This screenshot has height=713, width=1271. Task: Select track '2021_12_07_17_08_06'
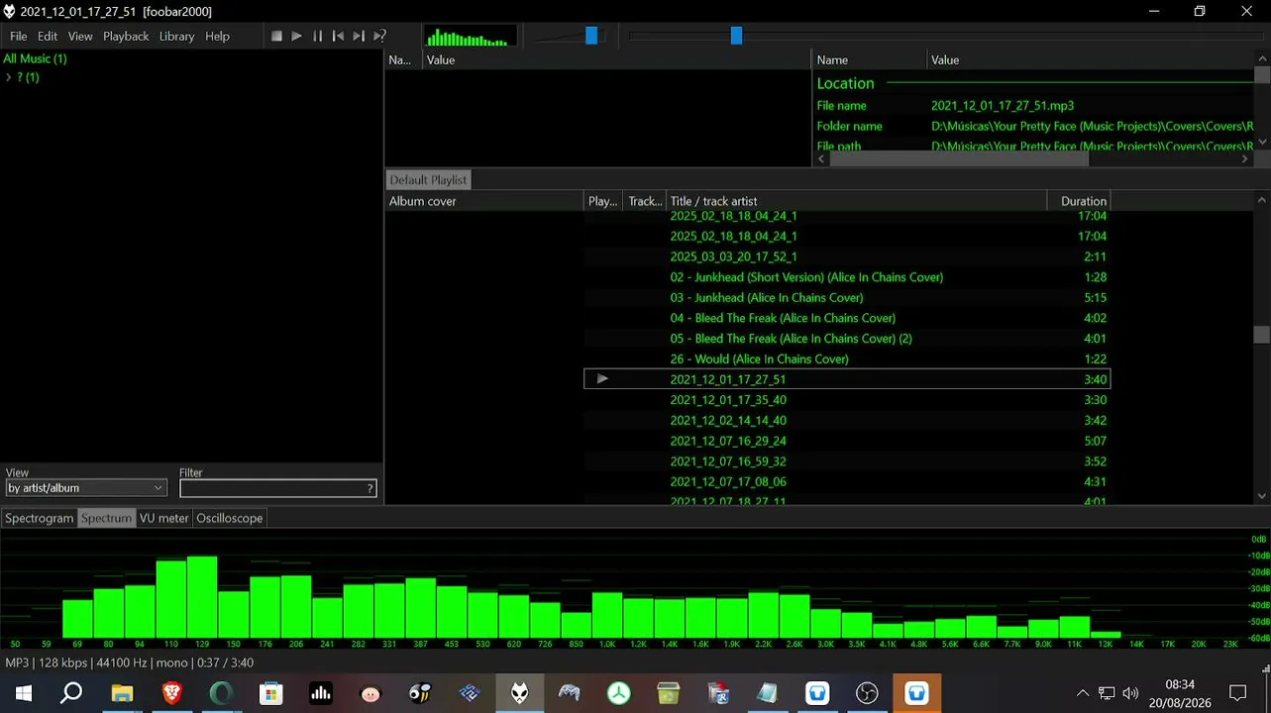pyautogui.click(x=847, y=482)
